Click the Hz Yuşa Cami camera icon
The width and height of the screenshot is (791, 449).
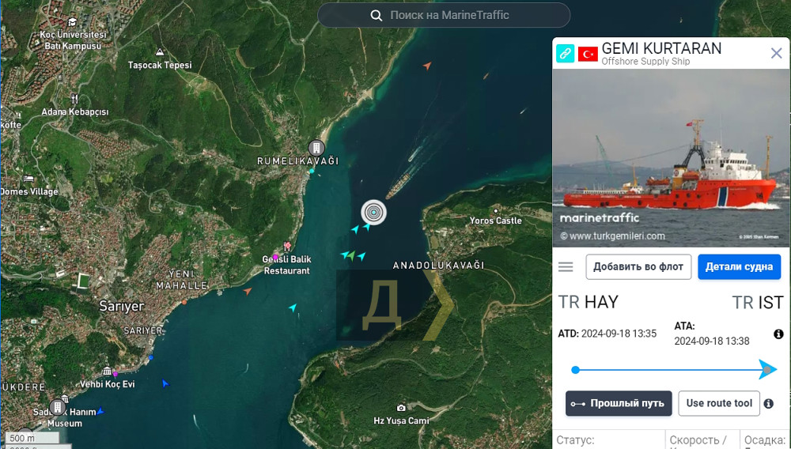click(x=401, y=408)
